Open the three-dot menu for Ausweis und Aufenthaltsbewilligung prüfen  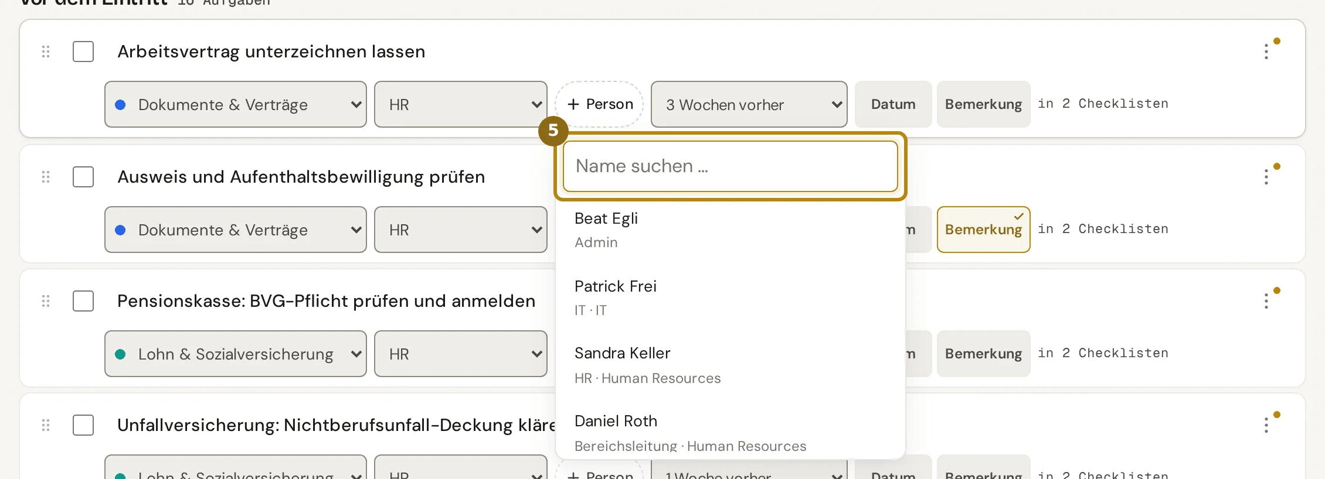(x=1266, y=177)
